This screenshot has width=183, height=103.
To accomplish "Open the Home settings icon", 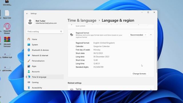I will pyautogui.click(x=29, y=39).
